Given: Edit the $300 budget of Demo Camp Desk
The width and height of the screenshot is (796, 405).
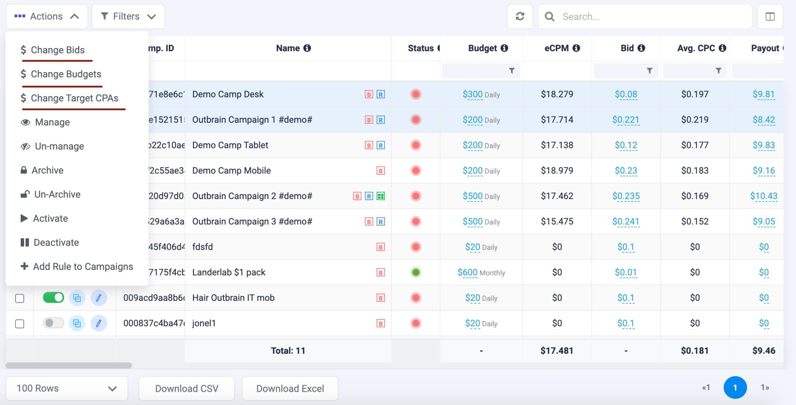Looking at the screenshot, I should pos(473,94).
